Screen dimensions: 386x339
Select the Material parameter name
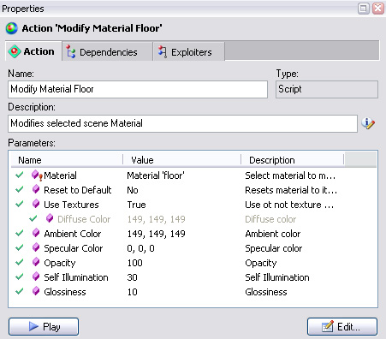[60, 175]
